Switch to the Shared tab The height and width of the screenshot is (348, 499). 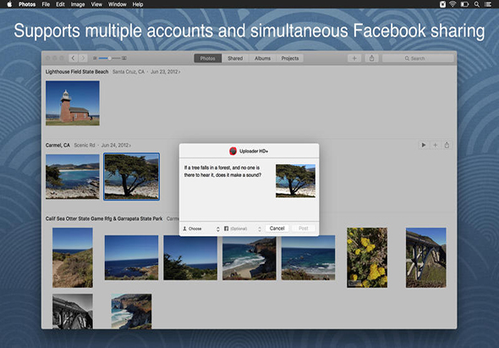tap(235, 58)
